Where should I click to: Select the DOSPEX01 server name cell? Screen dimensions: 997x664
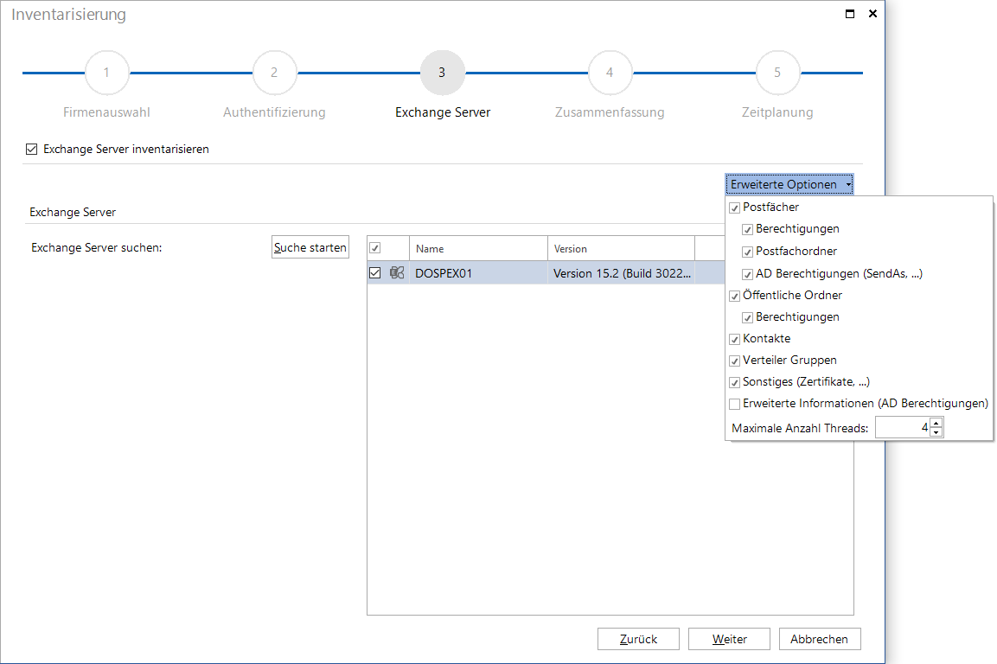click(478, 273)
